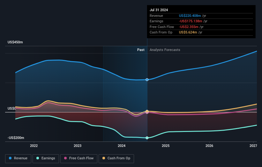Click the Revenue row label in tooltip
262x167 pixels.
(x=156, y=16)
